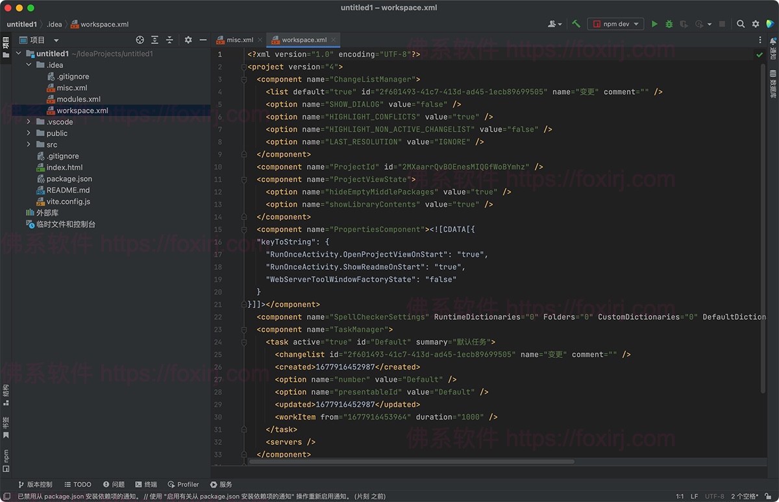
Task: Open the 终端 terminal tool window
Action: [x=147, y=484]
